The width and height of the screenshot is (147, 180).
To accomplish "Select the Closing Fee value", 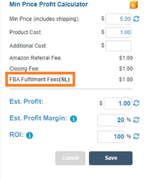I will point(126,69).
